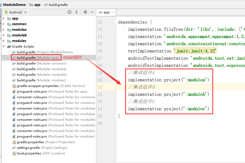The height and width of the screenshot is (163, 245).
Task: Click the gradle-wrapper.properties file icon
Action: [x=14, y=86]
